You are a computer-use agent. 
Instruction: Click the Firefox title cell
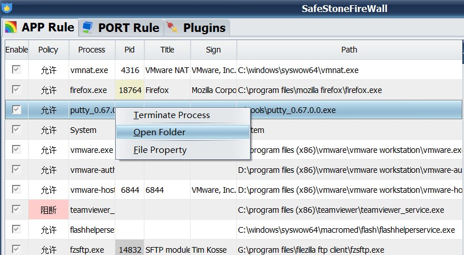[167, 90]
